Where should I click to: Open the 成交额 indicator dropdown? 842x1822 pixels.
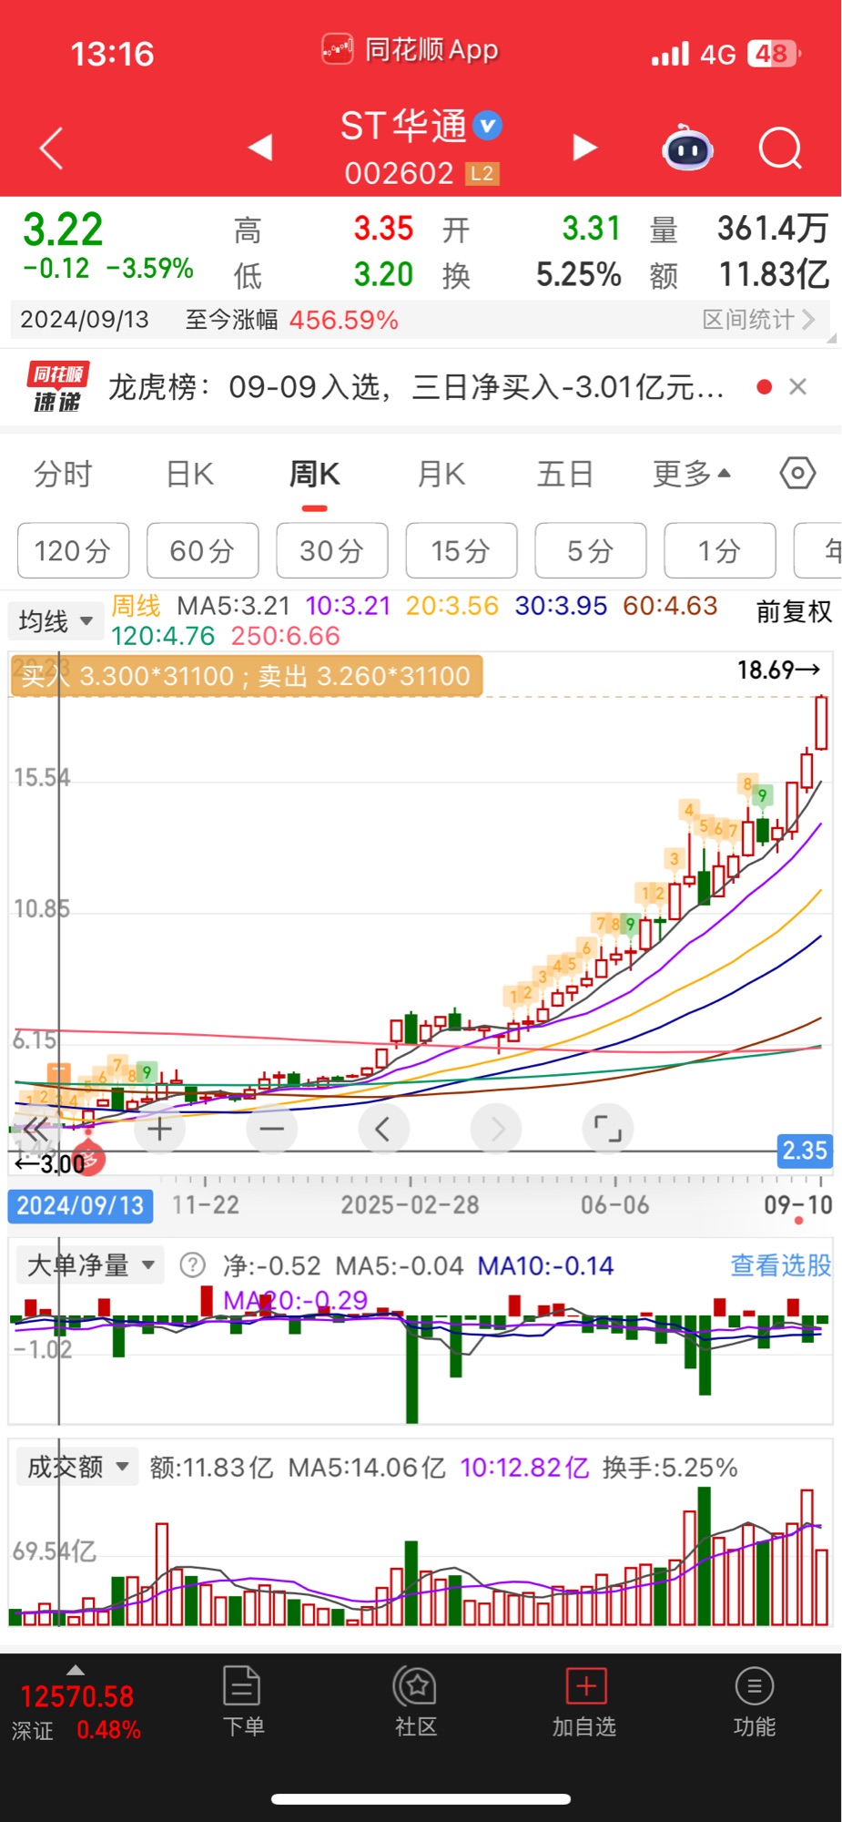click(77, 1467)
